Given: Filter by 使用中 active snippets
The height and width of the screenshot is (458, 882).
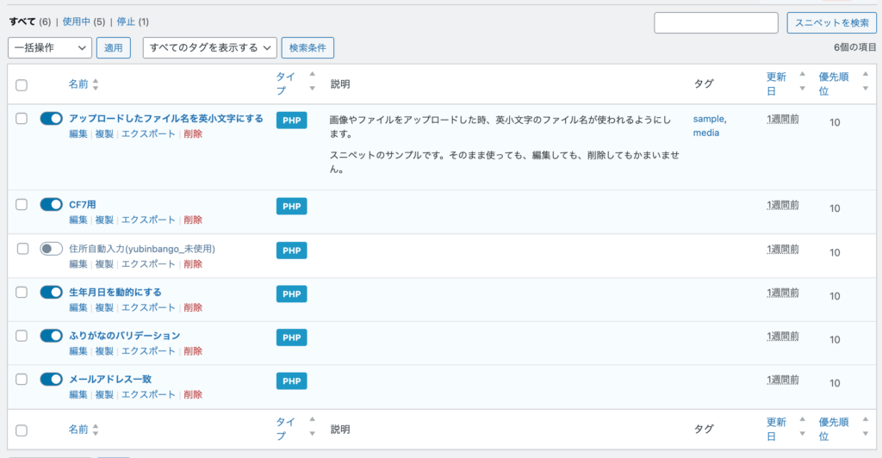Looking at the screenshot, I should pos(76,21).
